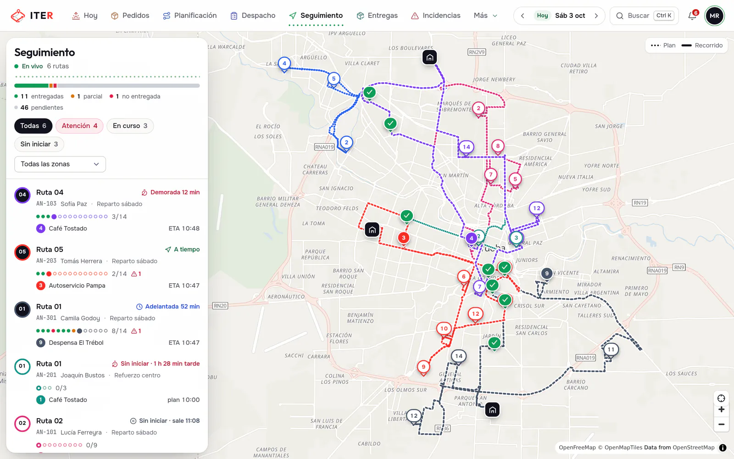The image size is (734, 459).
Task: Open the Hoy nav tab
Action: (x=85, y=16)
